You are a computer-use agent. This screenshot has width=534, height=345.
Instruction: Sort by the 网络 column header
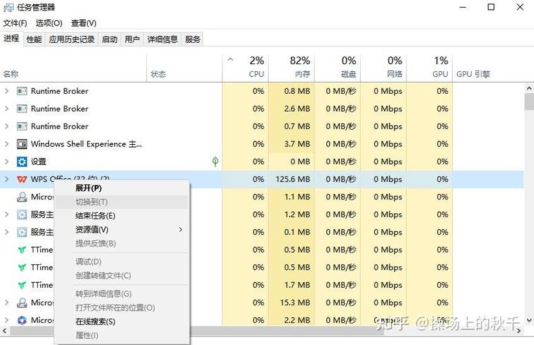point(383,68)
